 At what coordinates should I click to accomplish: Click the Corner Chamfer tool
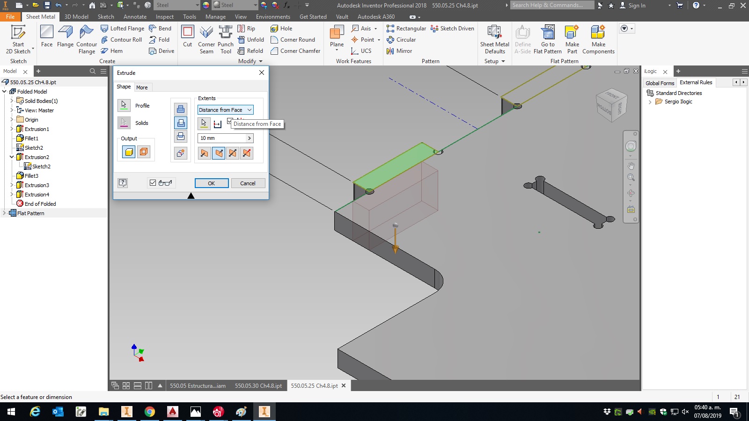[295, 51]
